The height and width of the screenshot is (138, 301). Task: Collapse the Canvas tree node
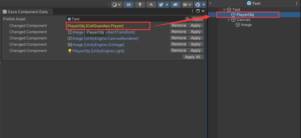[x=228, y=20]
